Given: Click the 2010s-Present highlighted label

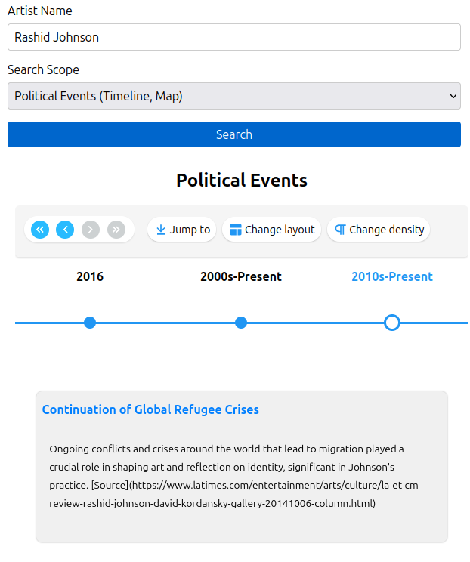Looking at the screenshot, I should click(x=392, y=276).
